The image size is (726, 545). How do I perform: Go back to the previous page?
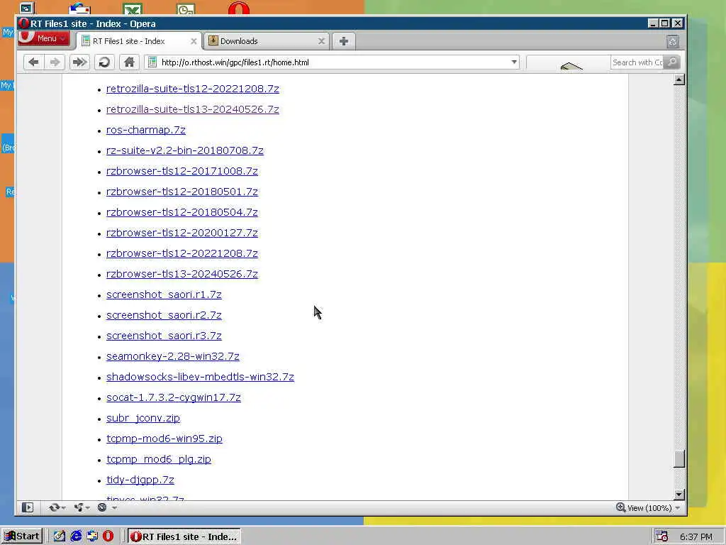click(x=33, y=62)
